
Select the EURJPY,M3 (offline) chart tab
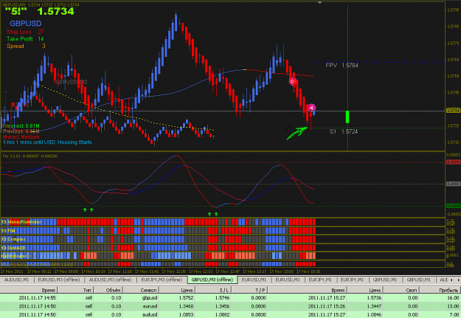coord(162,280)
